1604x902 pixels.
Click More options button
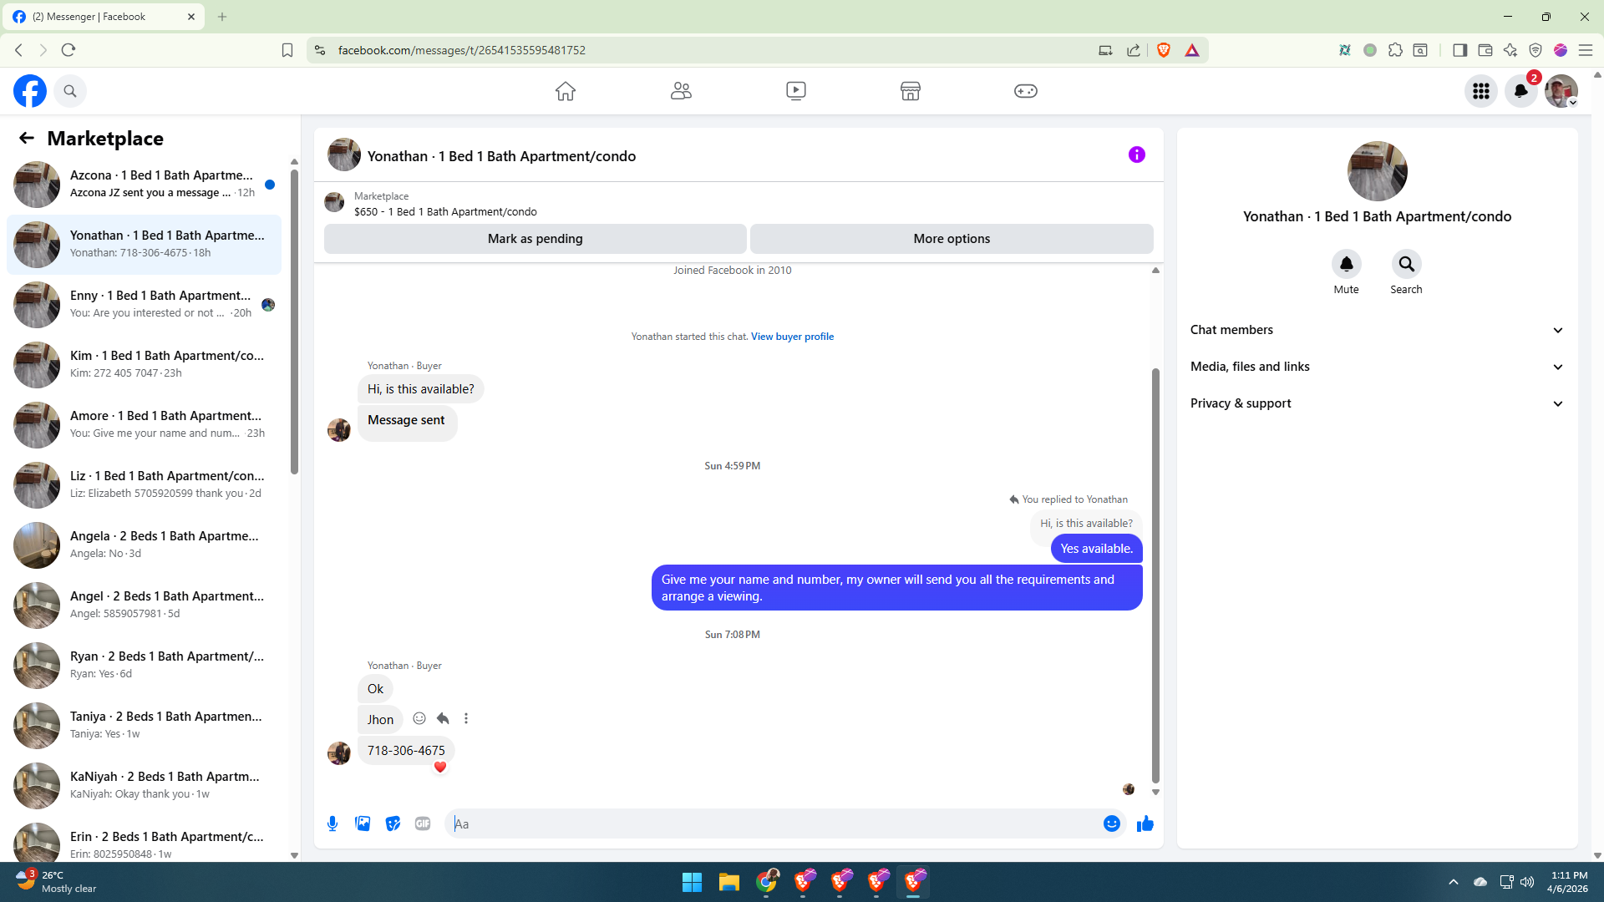(952, 239)
